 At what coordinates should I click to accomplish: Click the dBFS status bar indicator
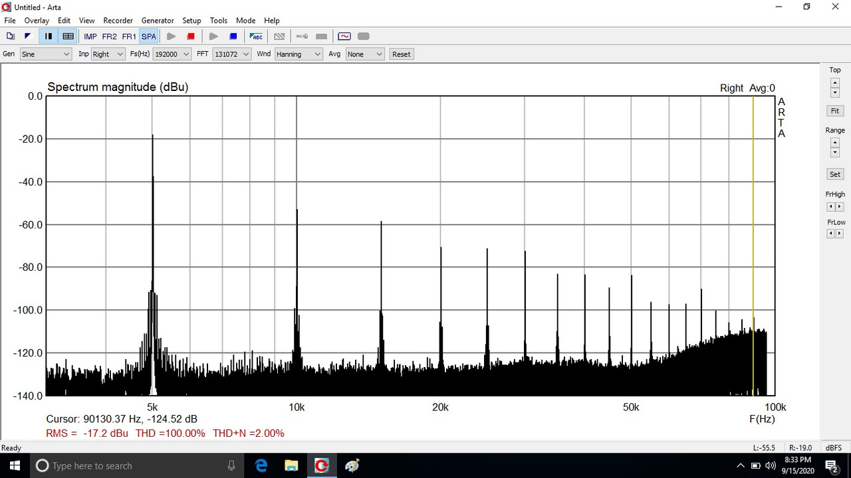(834, 447)
